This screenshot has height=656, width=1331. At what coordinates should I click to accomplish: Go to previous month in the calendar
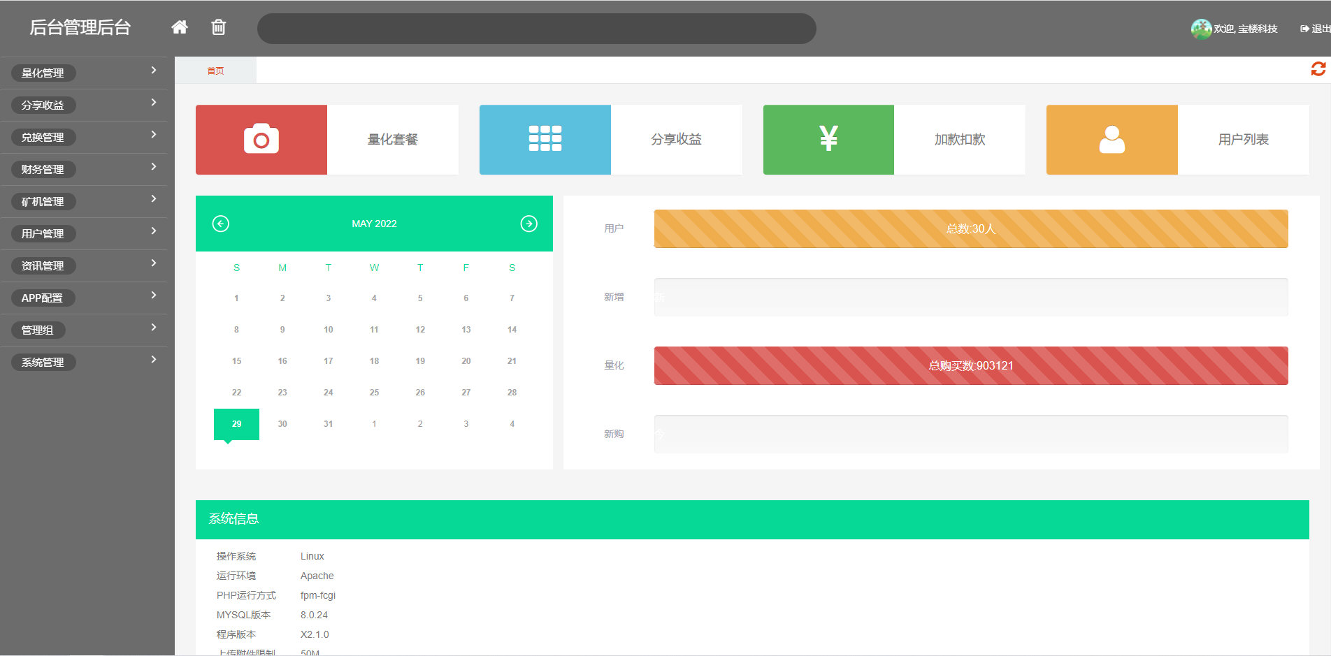coord(220,224)
